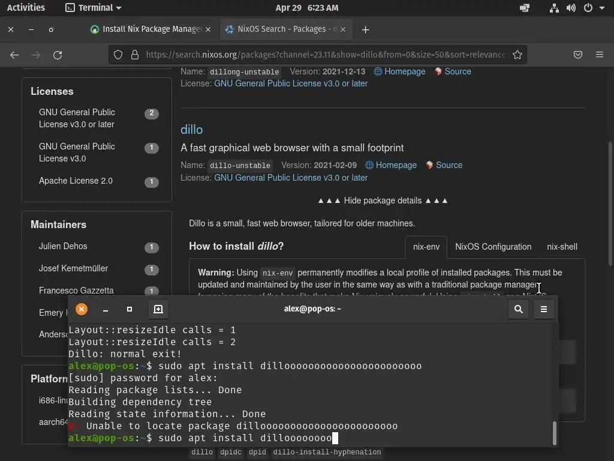Go back to the previous browser page
614x461 pixels.
pyautogui.click(x=14, y=55)
